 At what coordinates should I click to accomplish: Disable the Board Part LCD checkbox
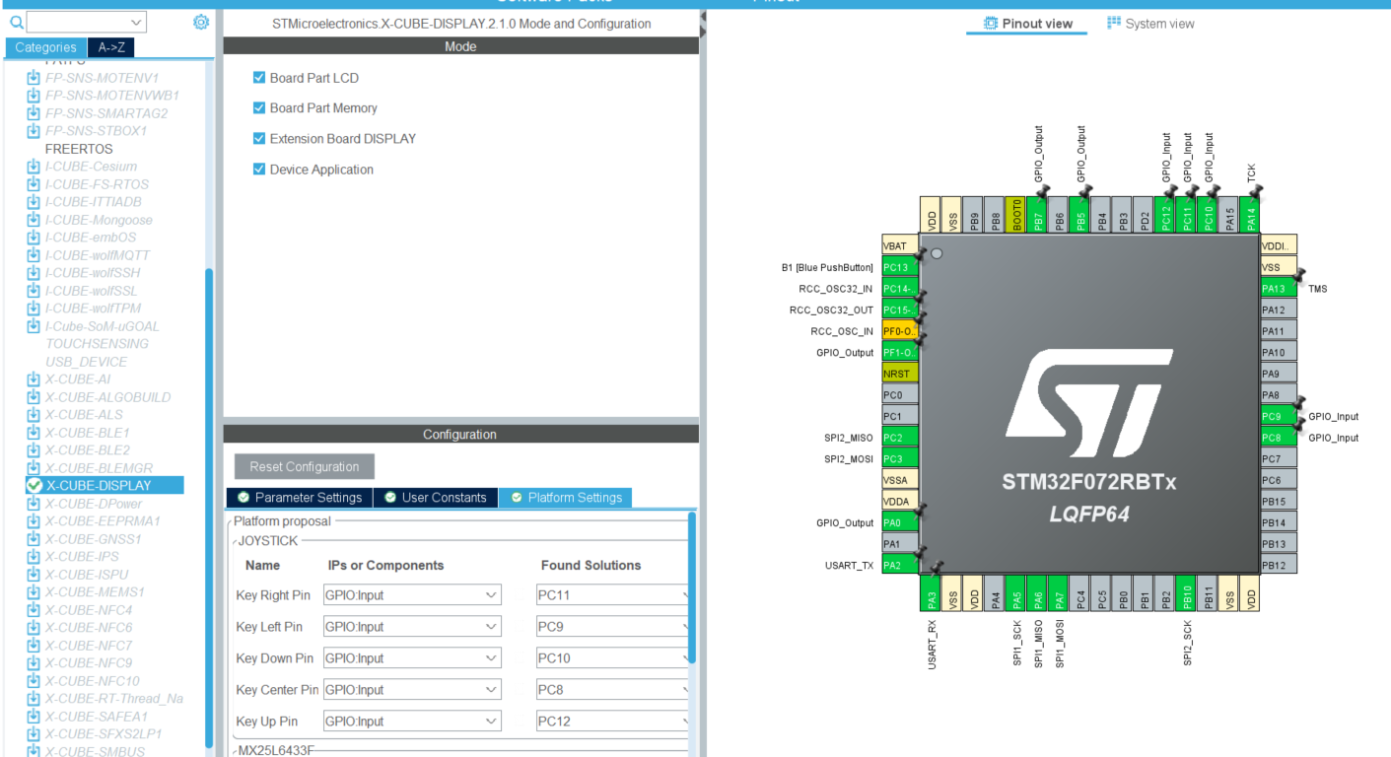258,77
